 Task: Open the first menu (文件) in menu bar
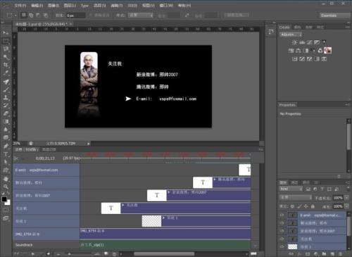pyautogui.click(x=20, y=5)
